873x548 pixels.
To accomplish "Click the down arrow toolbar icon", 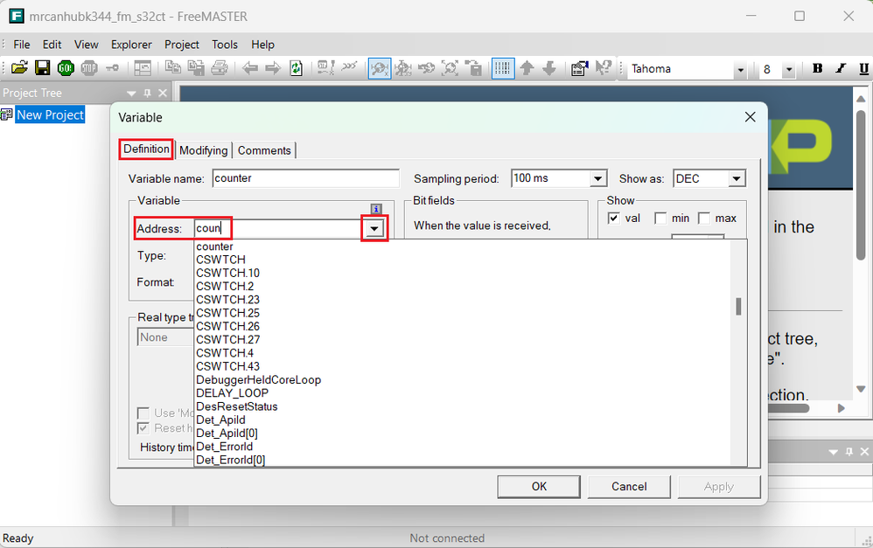I will click(549, 68).
